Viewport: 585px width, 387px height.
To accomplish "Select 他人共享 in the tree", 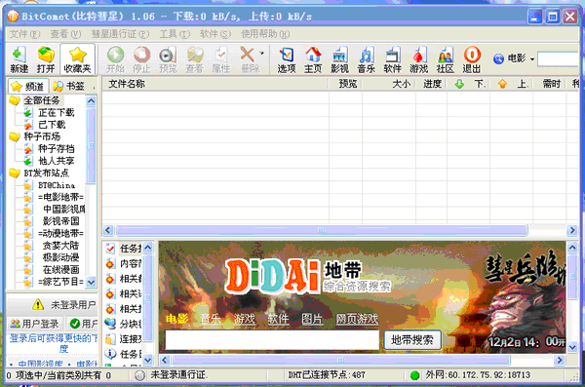I will click(57, 161).
